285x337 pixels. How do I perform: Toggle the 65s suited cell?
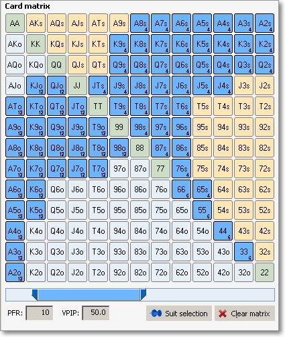point(202,190)
